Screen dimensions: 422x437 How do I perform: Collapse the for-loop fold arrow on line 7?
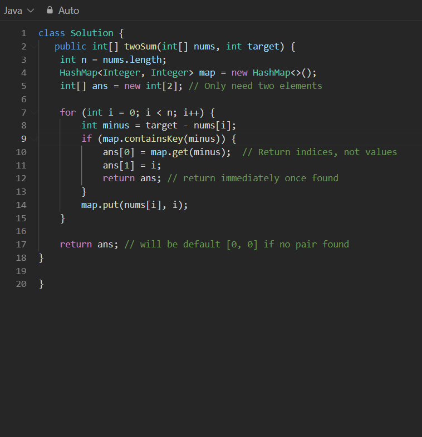point(34,112)
